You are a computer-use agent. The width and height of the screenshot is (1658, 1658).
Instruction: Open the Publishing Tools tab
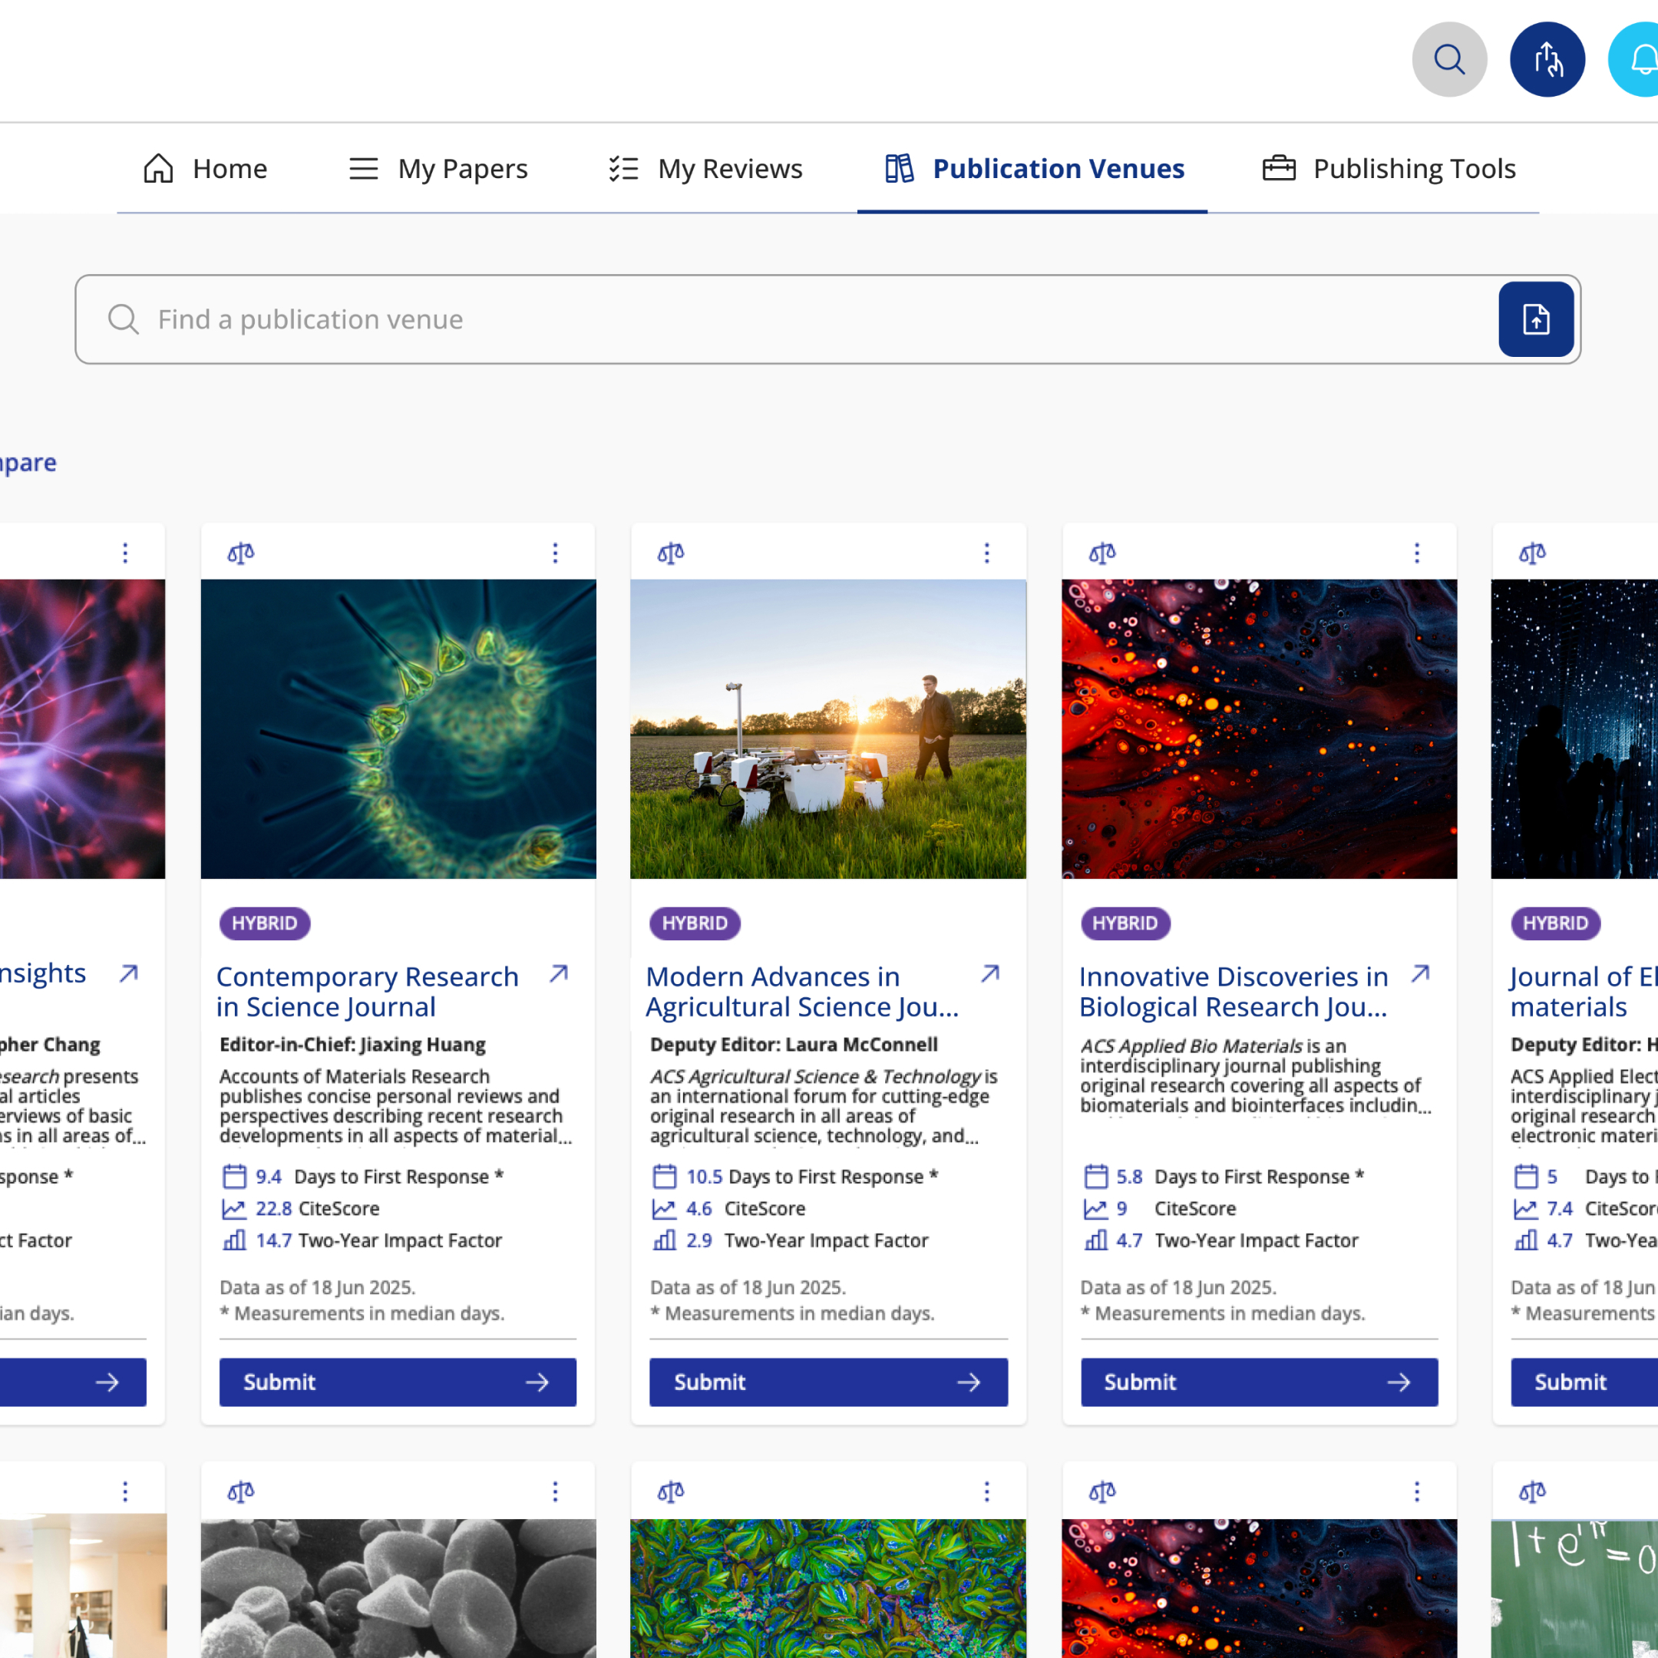[1389, 168]
